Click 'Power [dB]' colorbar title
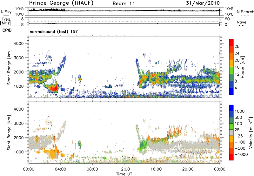This screenshot has width=254, height=176. click(x=242, y=67)
